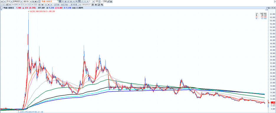276x113 pixels.
Task: Click the 보조기능 auxiliary functions button
Action: point(64,5)
